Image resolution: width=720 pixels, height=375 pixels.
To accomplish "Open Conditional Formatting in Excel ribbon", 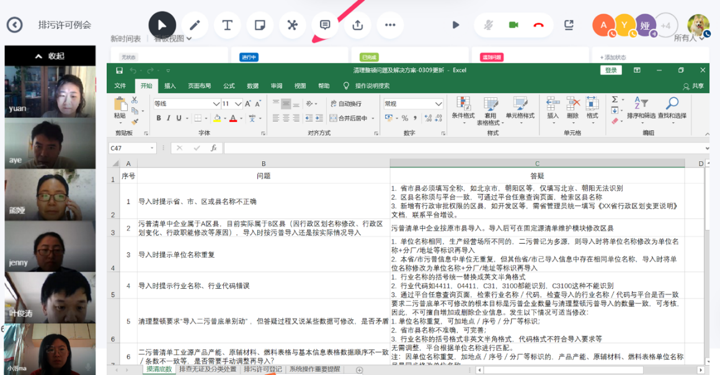I will [x=463, y=108].
